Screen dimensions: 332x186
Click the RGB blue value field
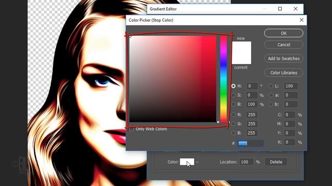[x=252, y=133]
